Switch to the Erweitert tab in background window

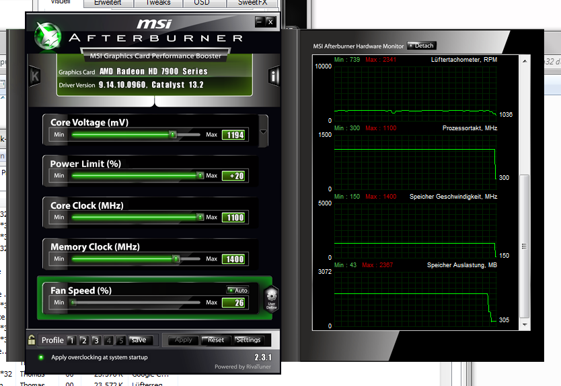pos(108,3)
